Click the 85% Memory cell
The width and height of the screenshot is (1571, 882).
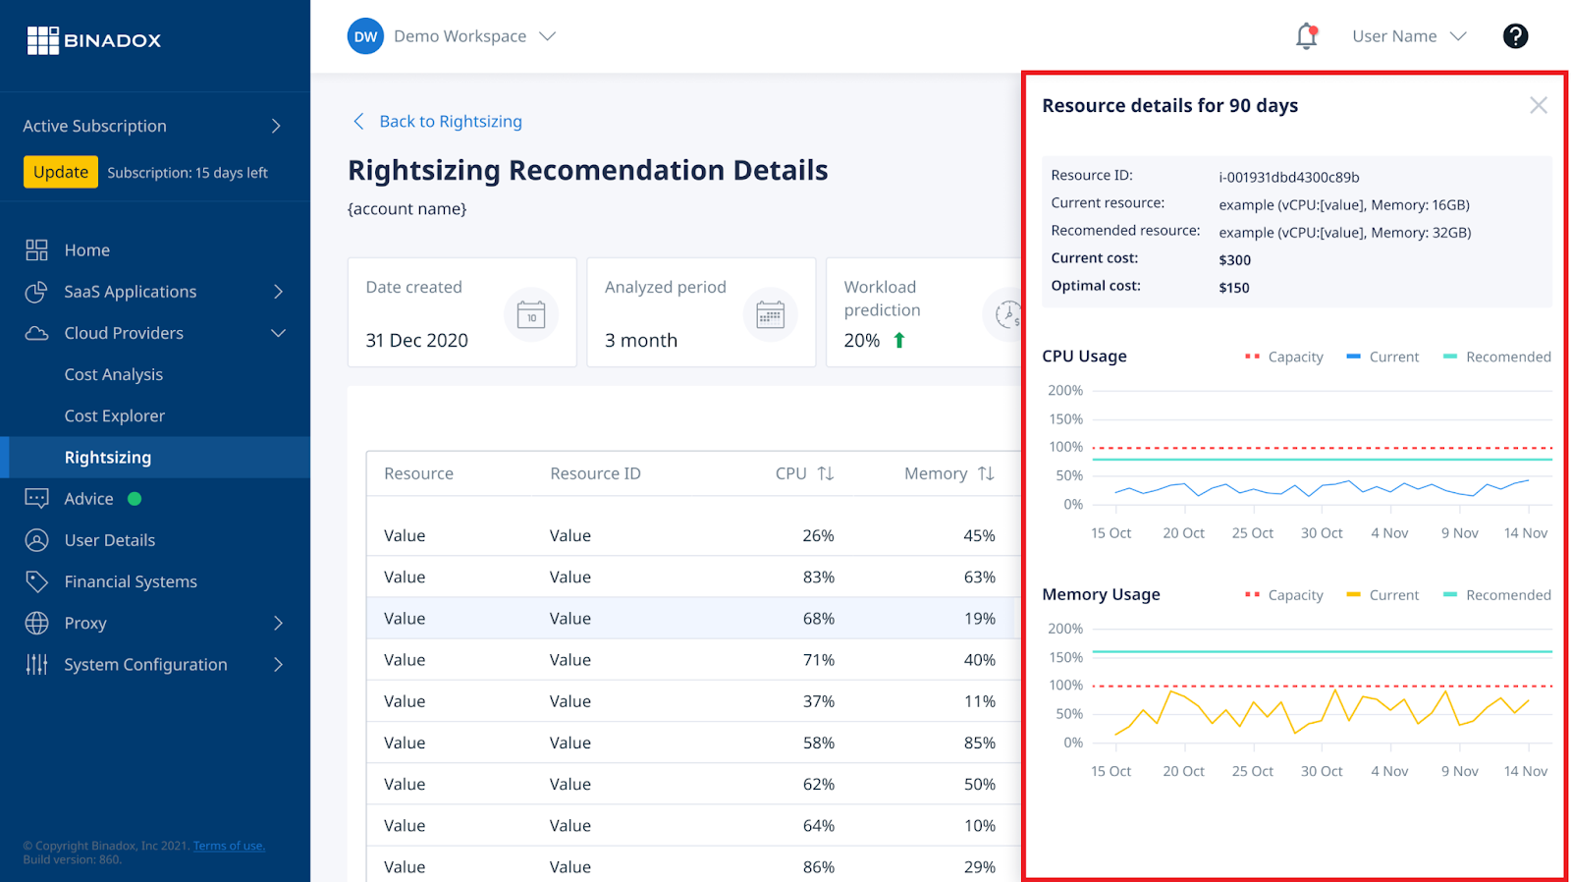[979, 744]
